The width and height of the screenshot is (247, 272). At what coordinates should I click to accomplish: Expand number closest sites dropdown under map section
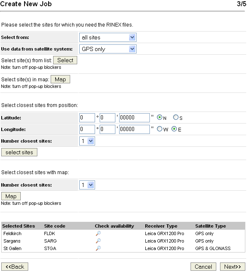pos(87,185)
